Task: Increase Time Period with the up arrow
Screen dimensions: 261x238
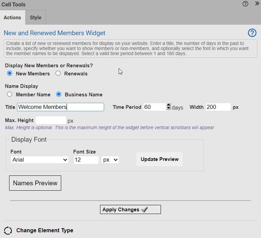Action: (168, 105)
